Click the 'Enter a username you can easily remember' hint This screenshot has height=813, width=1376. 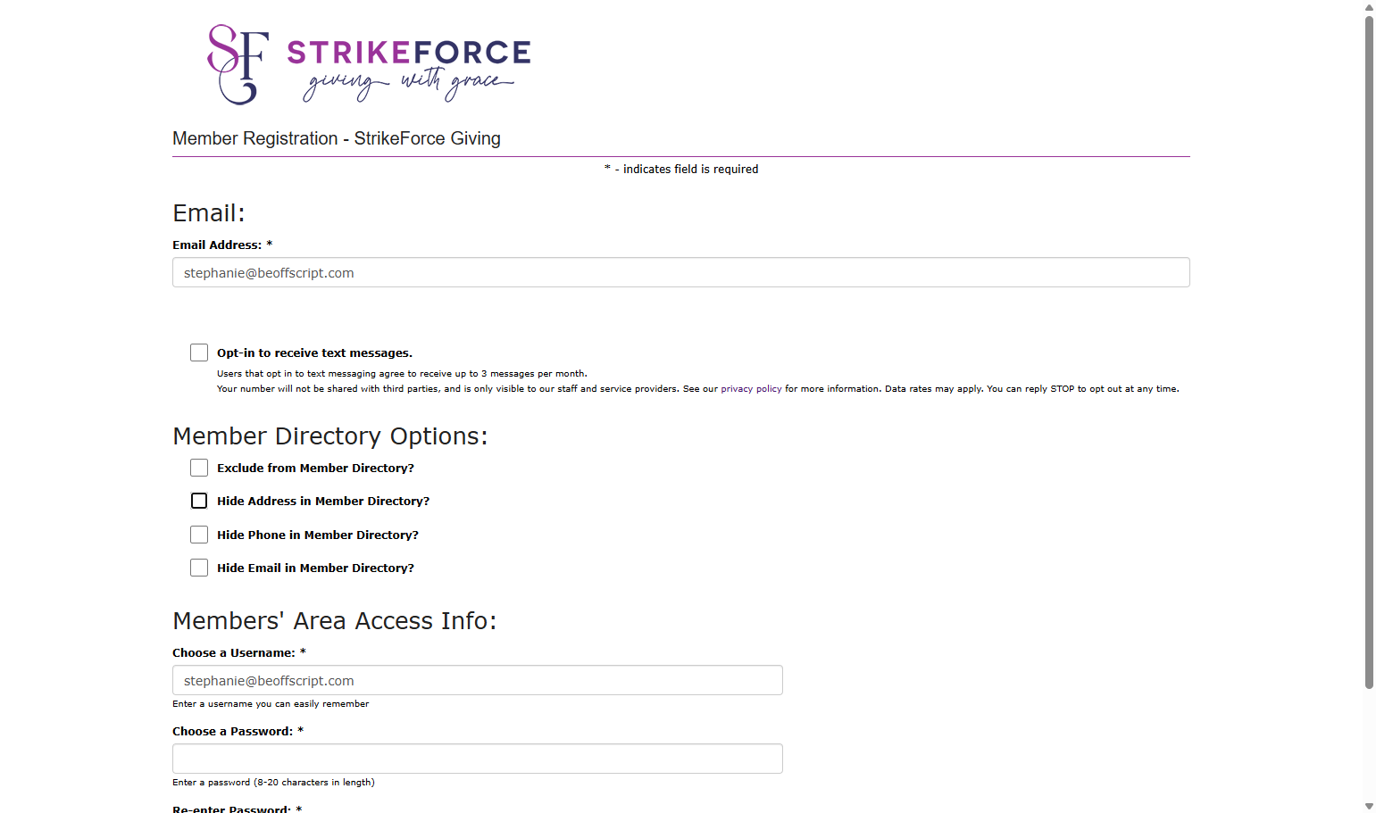(x=271, y=704)
